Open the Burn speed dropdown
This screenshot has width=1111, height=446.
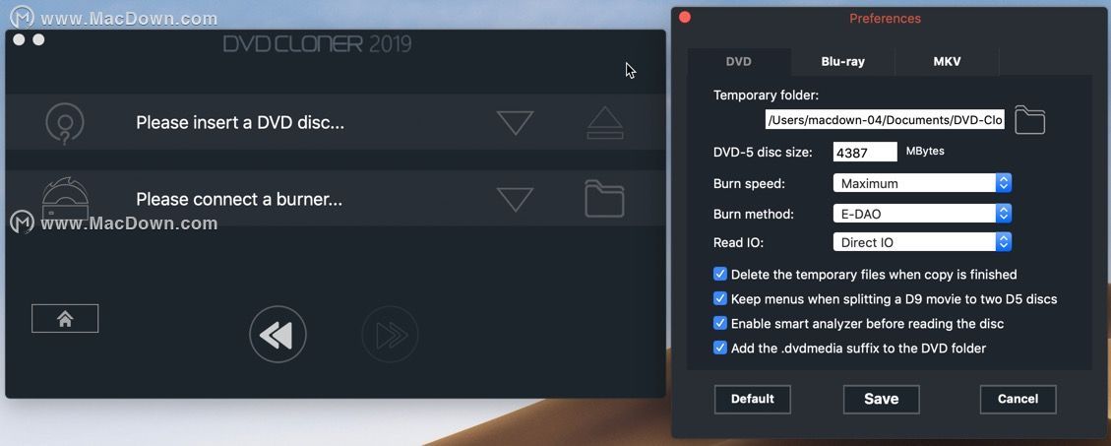click(922, 183)
